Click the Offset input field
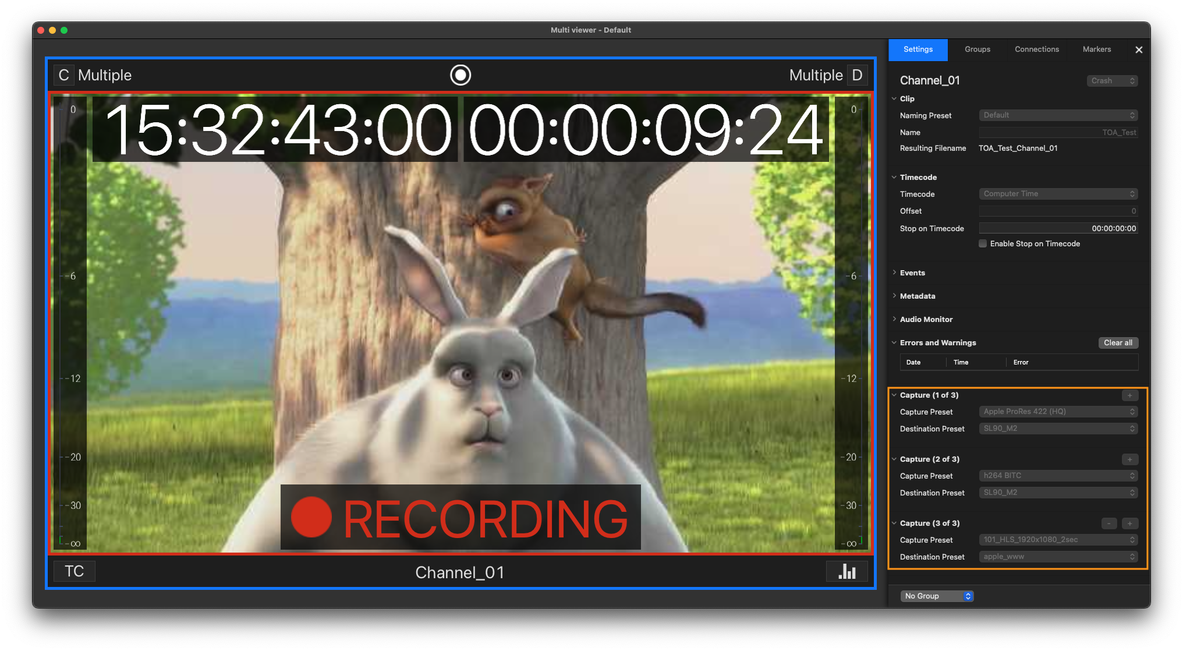Viewport: 1183px width, 651px height. (1058, 211)
